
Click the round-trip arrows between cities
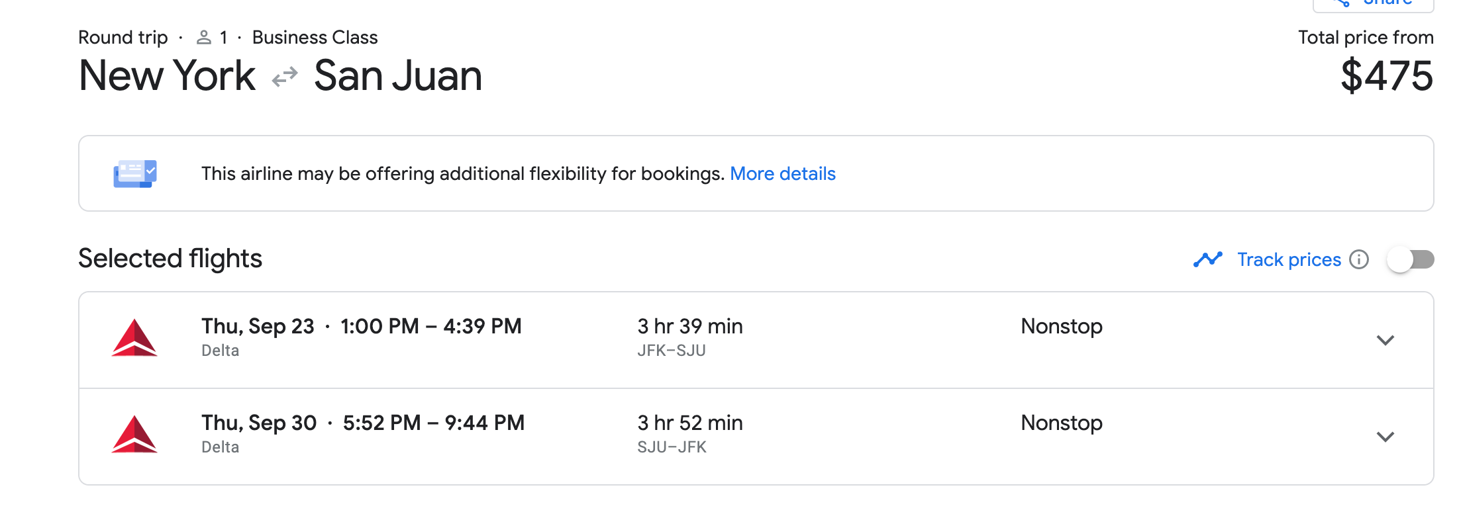(285, 77)
